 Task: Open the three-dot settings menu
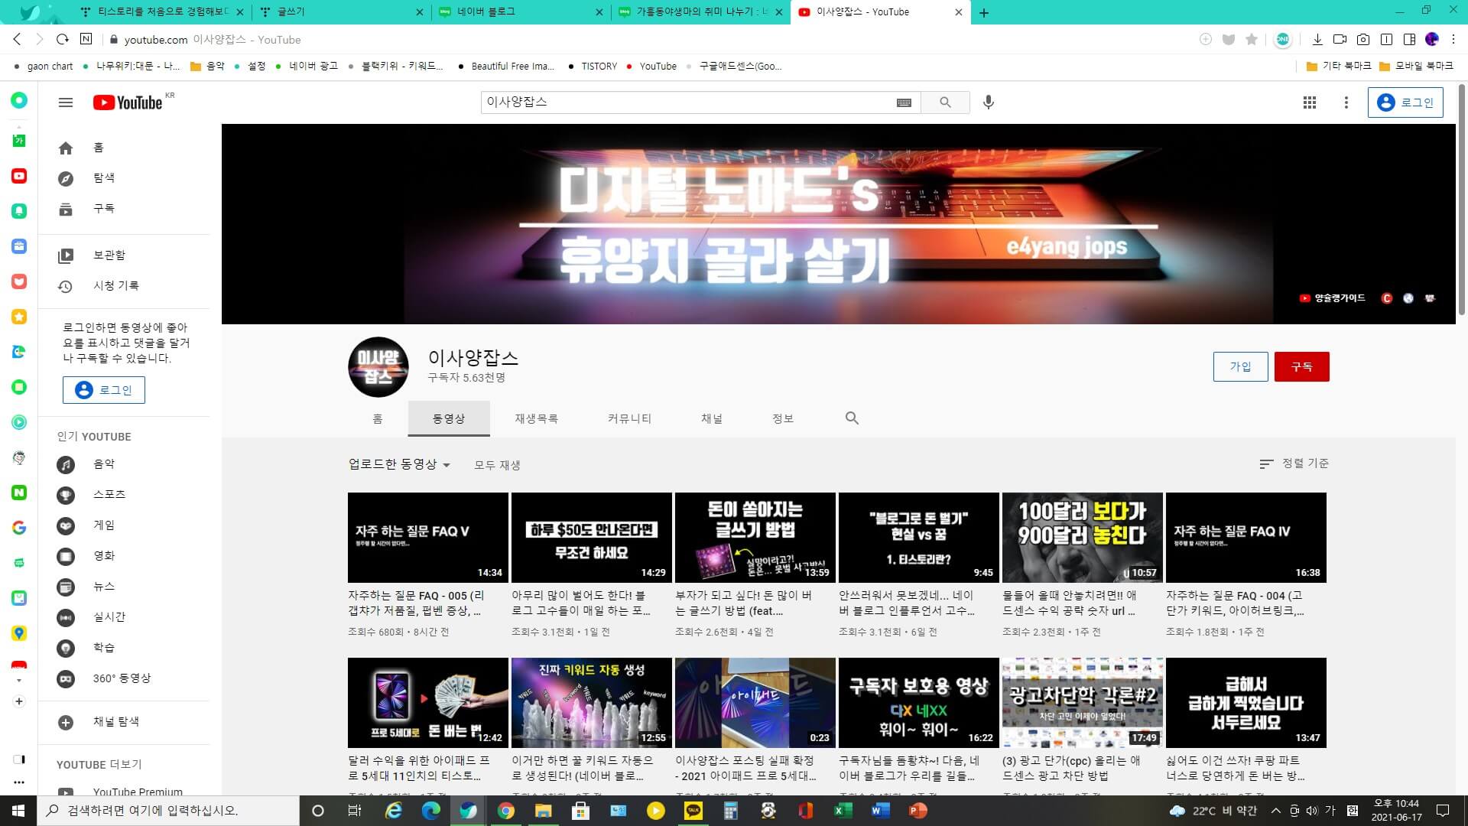coord(1346,102)
